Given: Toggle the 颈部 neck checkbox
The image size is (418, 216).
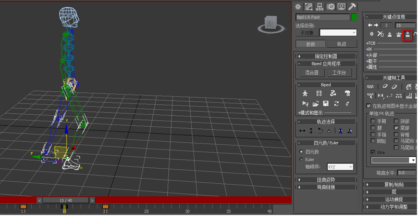Looking at the screenshot, I should pyautogui.click(x=396, y=121).
